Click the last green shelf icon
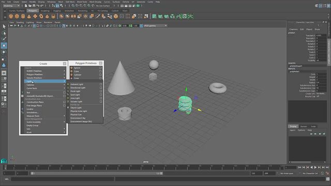Image resolution: width=331 pixels, height=186 pixels. [190, 16]
